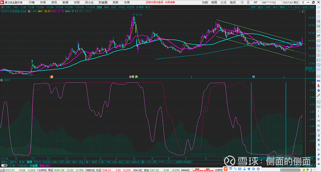Toggle the 自选 watchlist button
The width and height of the screenshot is (321, 172).
305,7
